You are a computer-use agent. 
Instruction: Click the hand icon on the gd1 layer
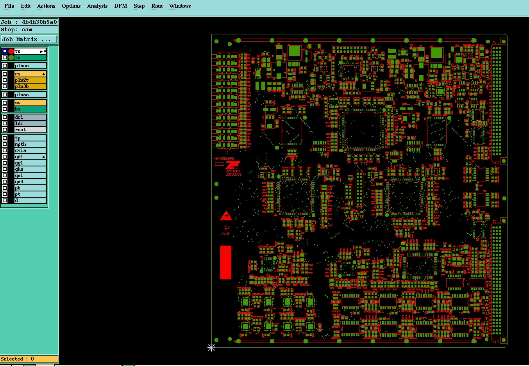click(44, 157)
